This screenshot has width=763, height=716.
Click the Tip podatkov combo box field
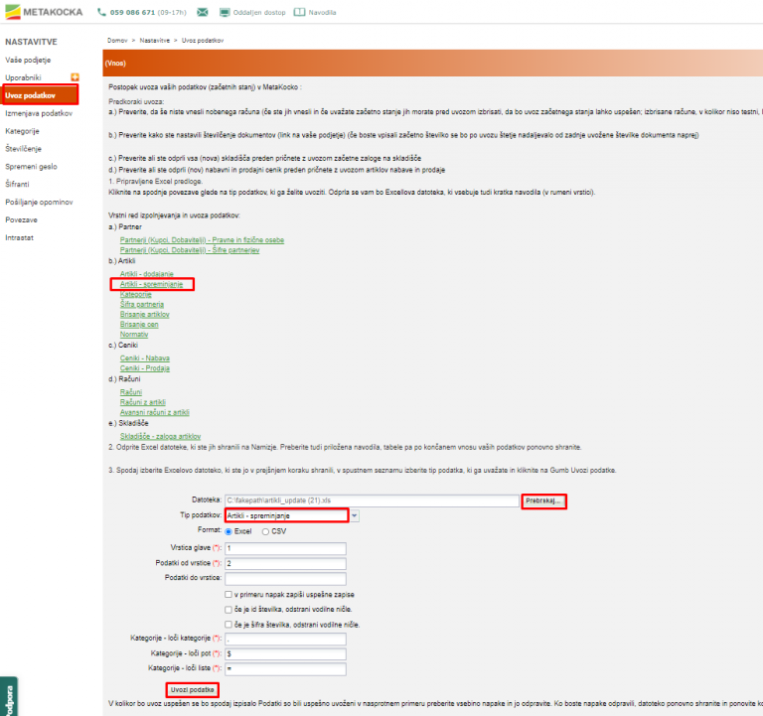point(286,515)
